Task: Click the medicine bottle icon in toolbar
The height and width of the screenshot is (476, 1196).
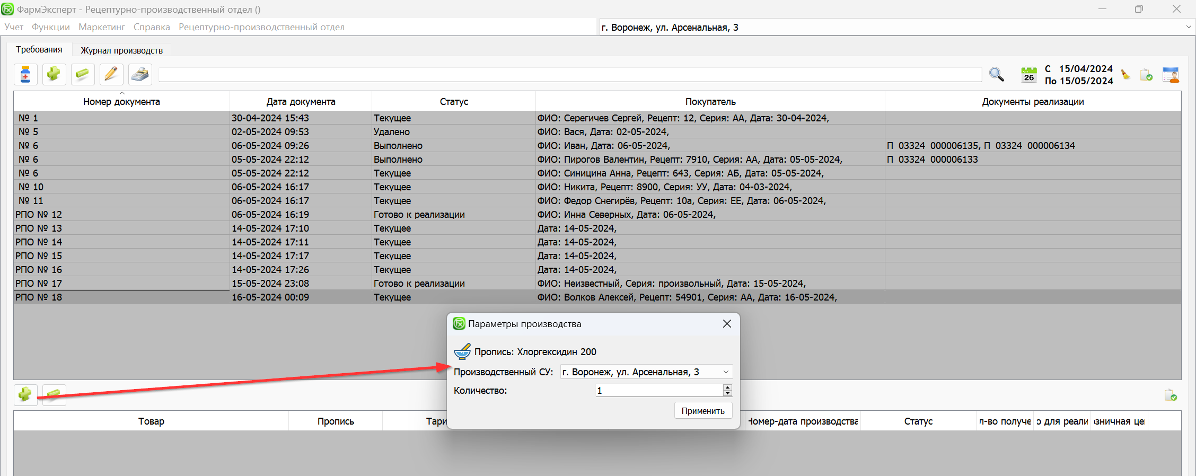Action: [25, 75]
